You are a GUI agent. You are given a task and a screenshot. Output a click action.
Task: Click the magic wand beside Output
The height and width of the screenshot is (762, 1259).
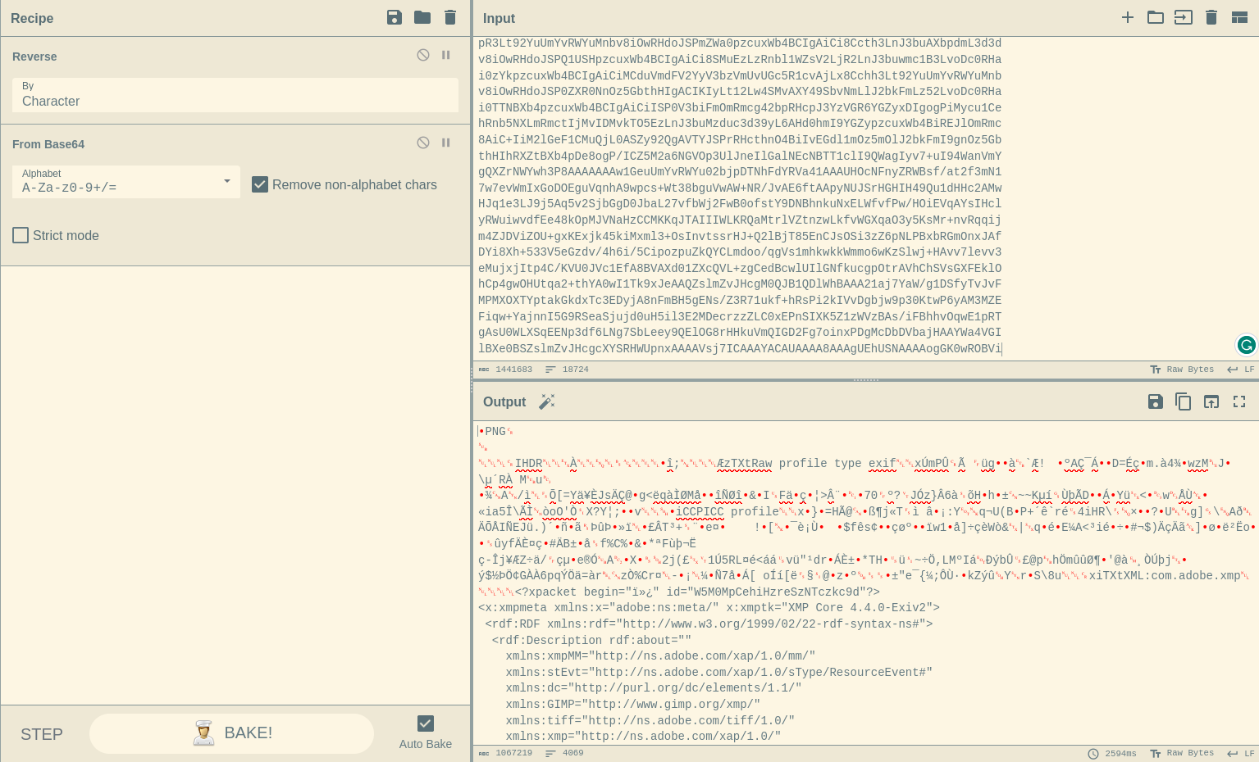(547, 401)
